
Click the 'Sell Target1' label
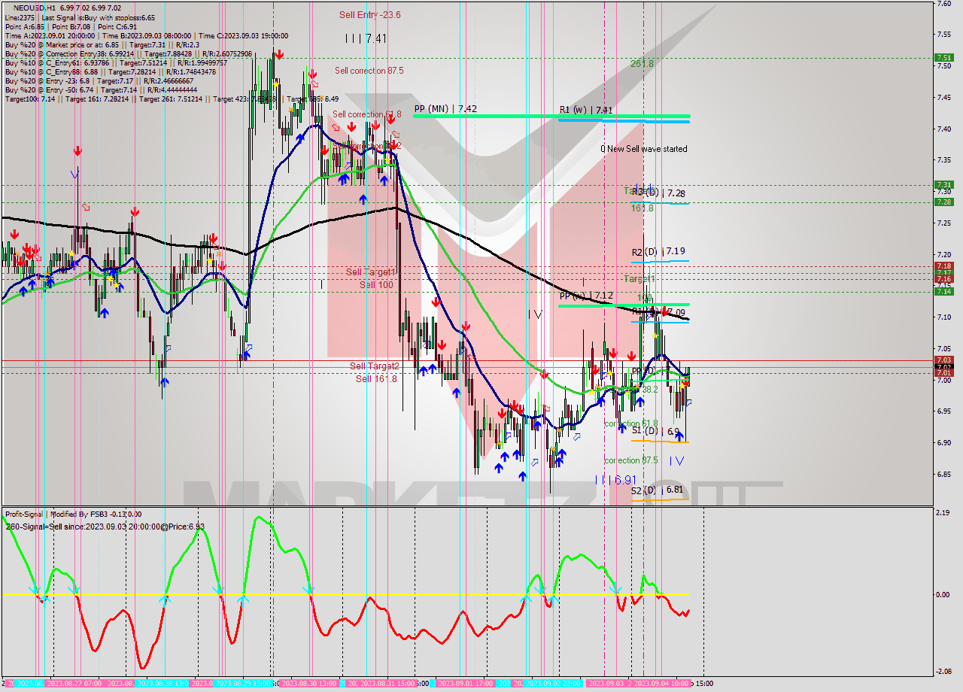pyautogui.click(x=371, y=272)
